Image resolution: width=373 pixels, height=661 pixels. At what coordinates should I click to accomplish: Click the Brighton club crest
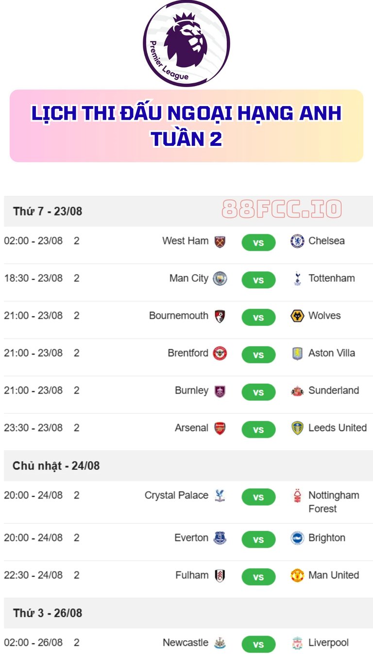coord(297,538)
